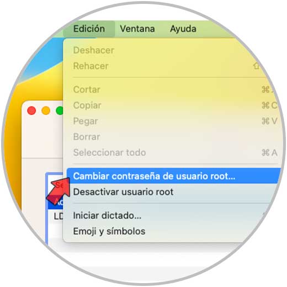Select Cambiar contraseña de usuario root
This screenshot has height=287, width=287.
(x=173, y=176)
